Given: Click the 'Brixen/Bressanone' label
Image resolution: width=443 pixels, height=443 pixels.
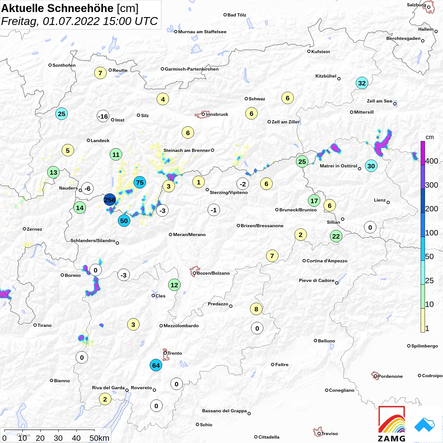Looking at the screenshot, I should [262, 226].
